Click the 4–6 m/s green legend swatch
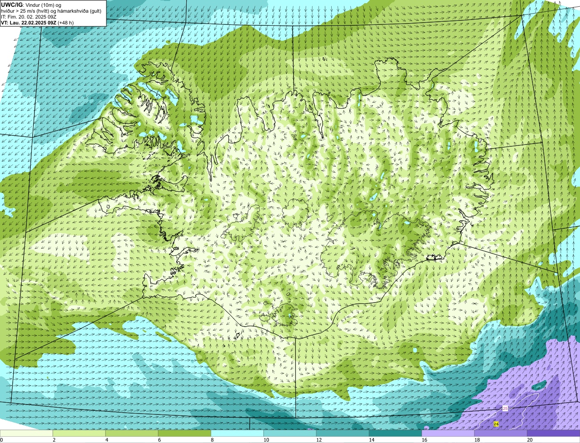Screen dimensions: 580x443 [x=132, y=433]
